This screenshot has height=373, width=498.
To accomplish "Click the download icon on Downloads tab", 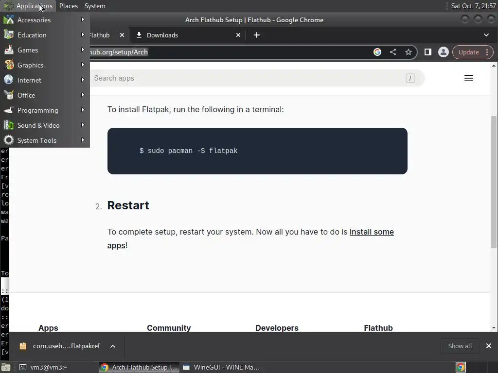I will click(139, 35).
